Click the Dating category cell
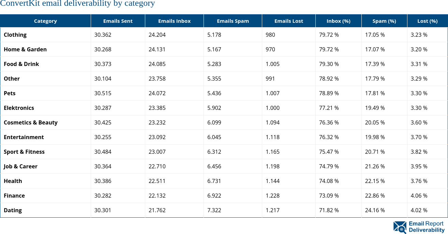448x234 pixels. 13,210
